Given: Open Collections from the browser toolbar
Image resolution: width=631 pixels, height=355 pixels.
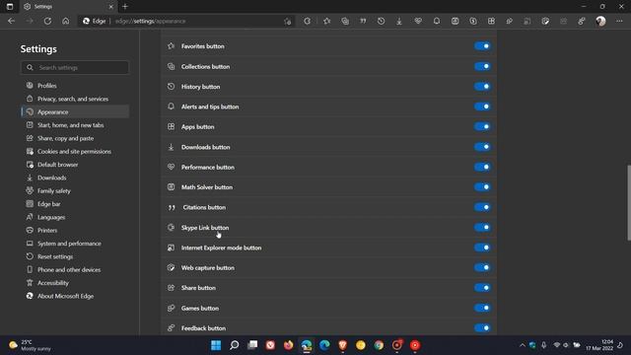Looking at the screenshot, I should point(345,21).
